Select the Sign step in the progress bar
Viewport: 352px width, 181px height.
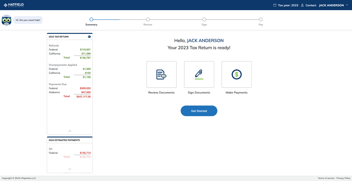(x=204, y=19)
